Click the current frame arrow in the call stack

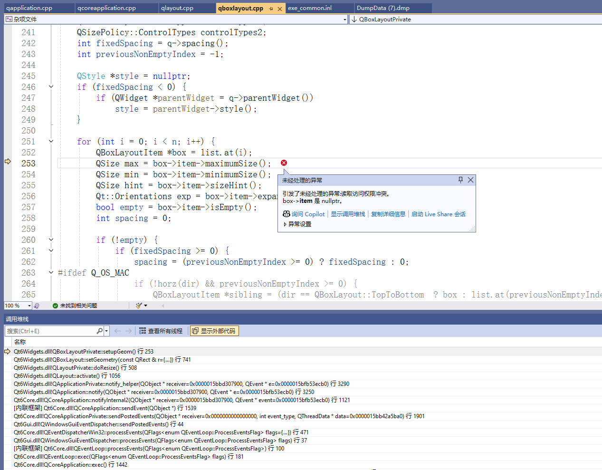coord(7,352)
